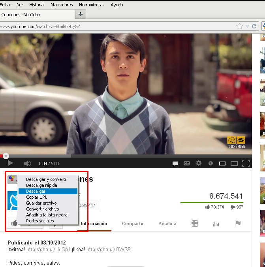This screenshot has width=265, height=267.
Task: Report video using flag icon
Action: point(238,223)
